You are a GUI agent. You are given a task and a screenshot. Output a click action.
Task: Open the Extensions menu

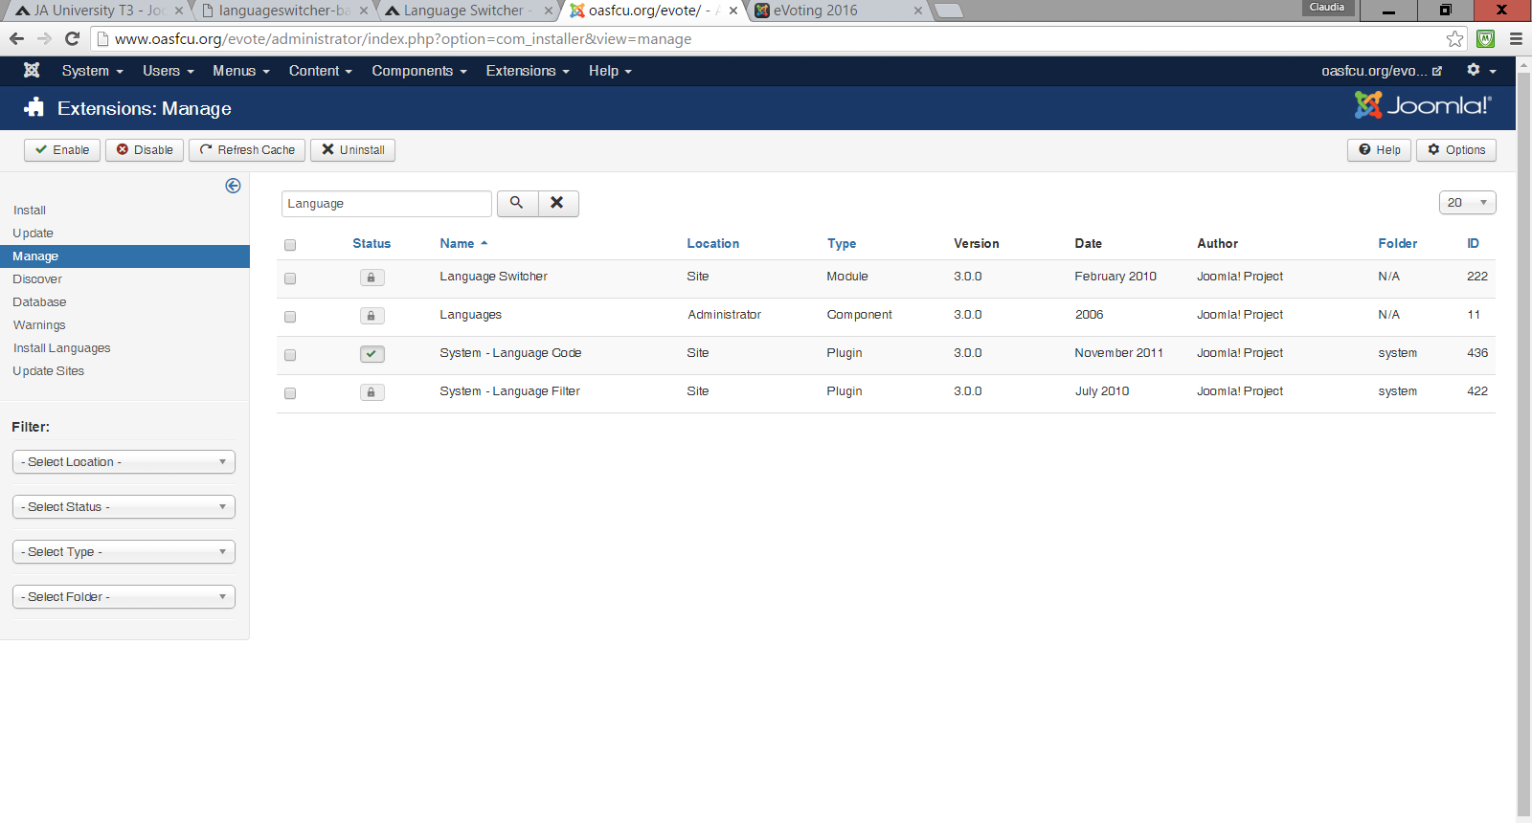[528, 71]
